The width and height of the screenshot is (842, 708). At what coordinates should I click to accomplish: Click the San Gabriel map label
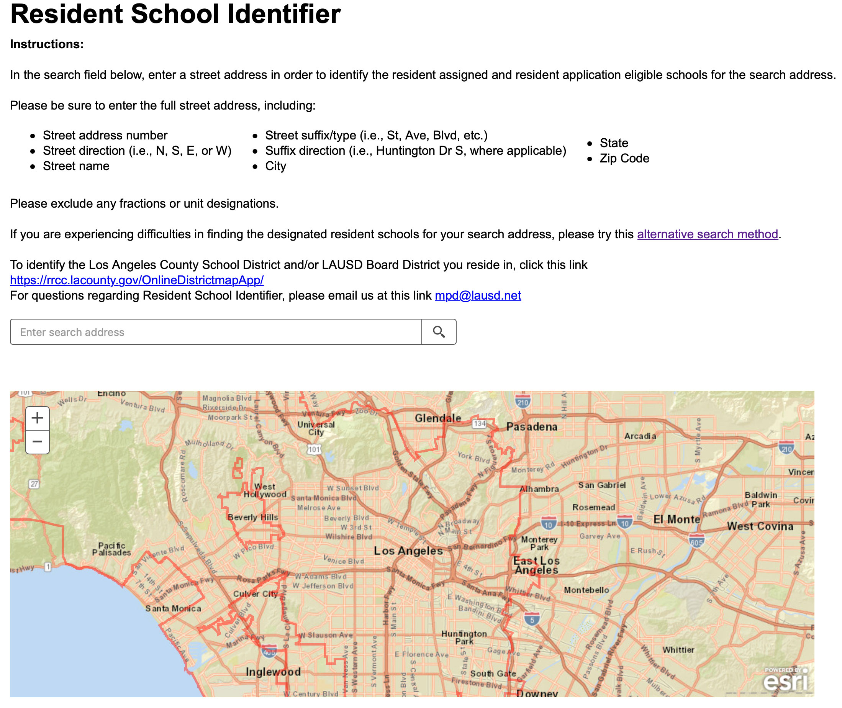coord(602,485)
